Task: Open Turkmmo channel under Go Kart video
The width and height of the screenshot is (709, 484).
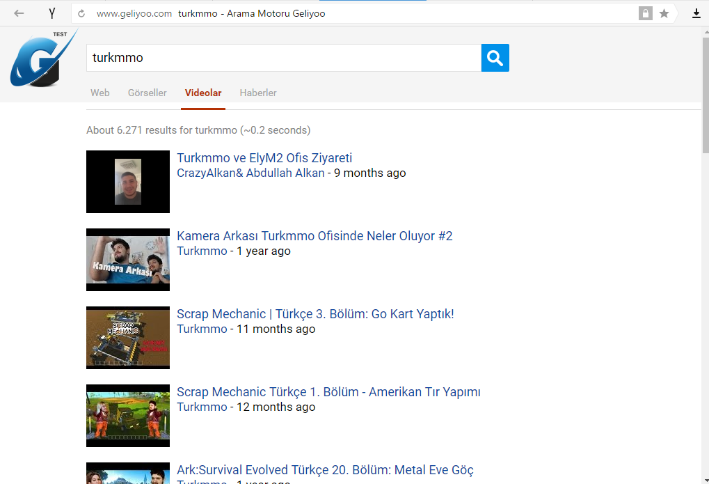Action: 202,329
